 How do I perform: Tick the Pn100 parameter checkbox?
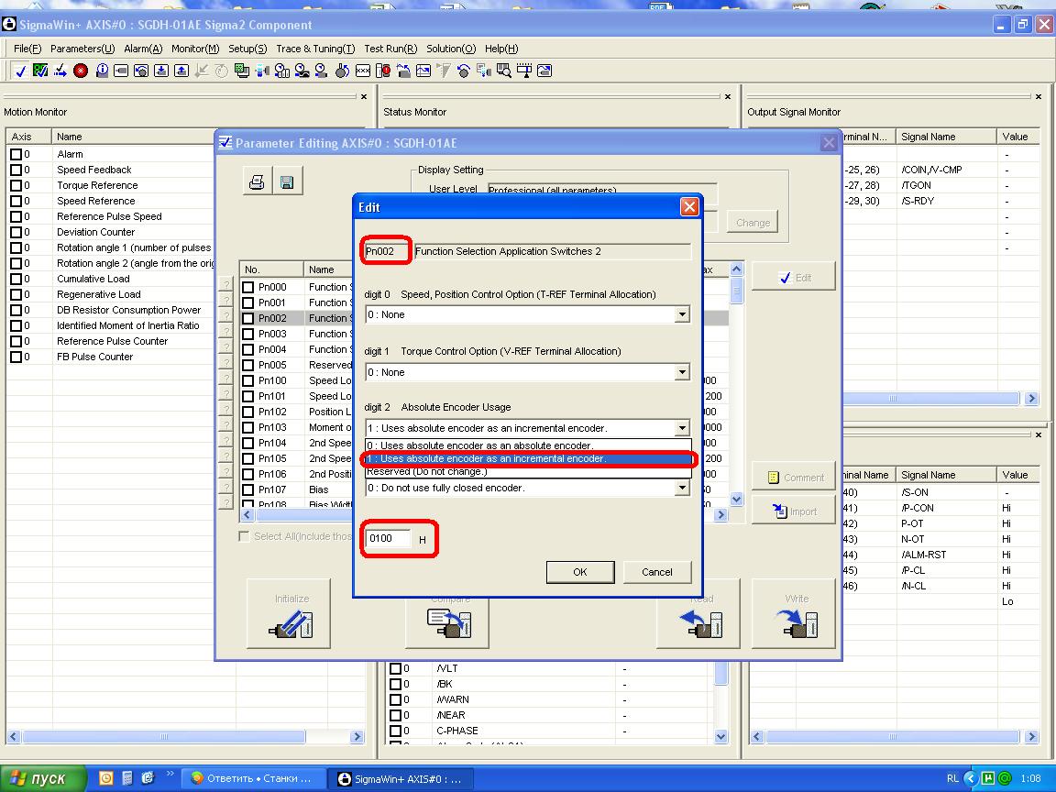(x=248, y=380)
